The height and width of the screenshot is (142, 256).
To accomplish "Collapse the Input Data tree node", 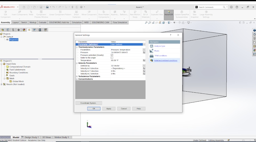I will tap(2, 64).
